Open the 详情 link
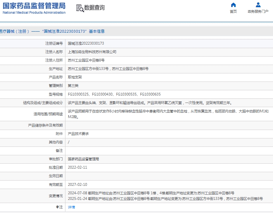273x215 pixels. pos(71,207)
